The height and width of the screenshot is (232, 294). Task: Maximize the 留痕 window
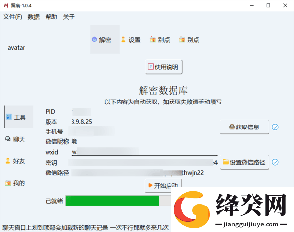[269, 5]
